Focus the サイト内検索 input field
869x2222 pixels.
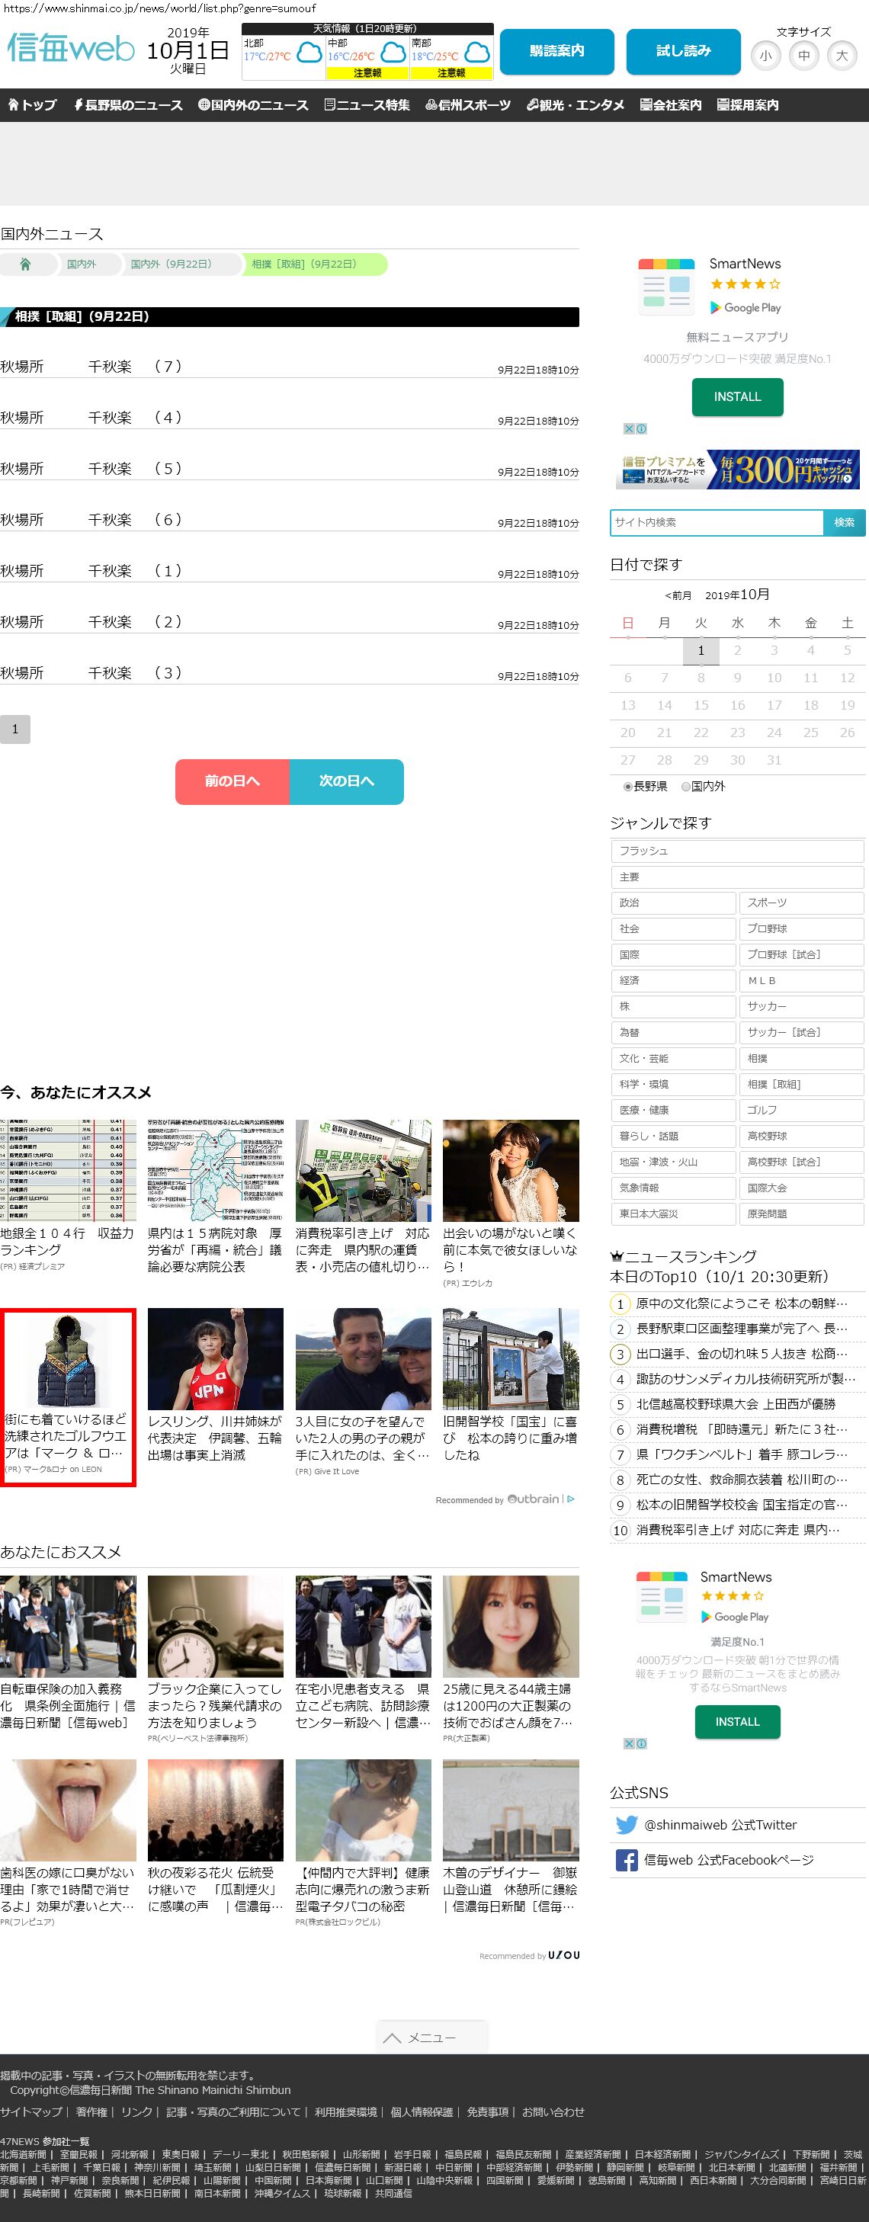tap(717, 523)
